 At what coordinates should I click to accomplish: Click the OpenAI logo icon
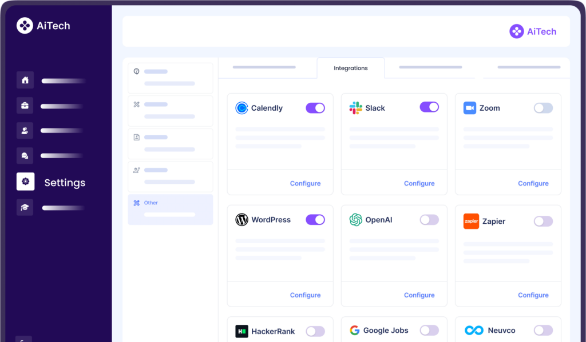tap(356, 220)
